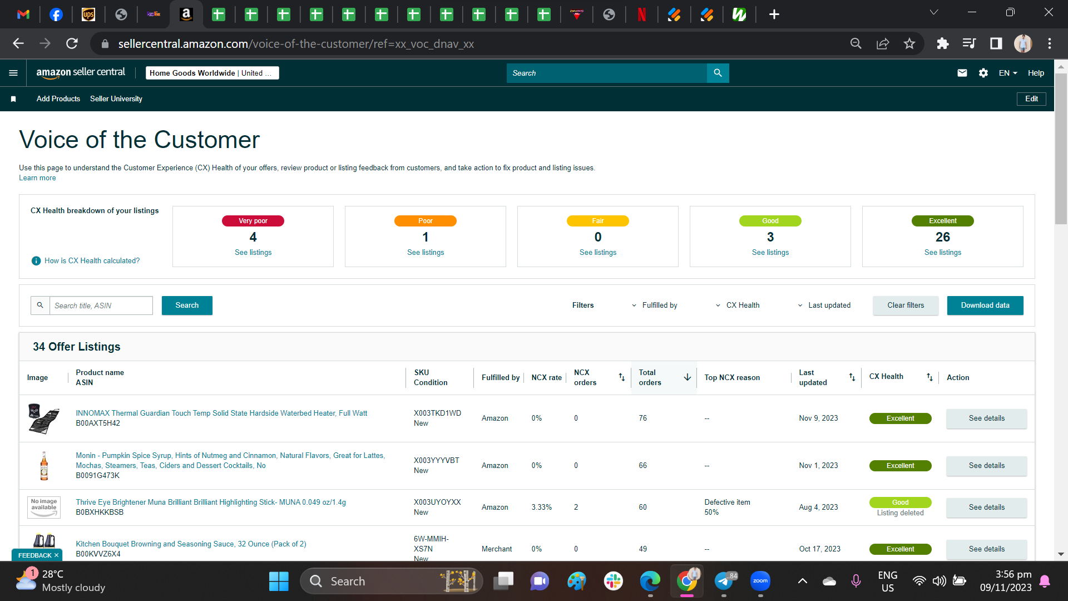Image resolution: width=1068 pixels, height=601 pixels.
Task: See listings under Poor
Action: [x=426, y=253]
